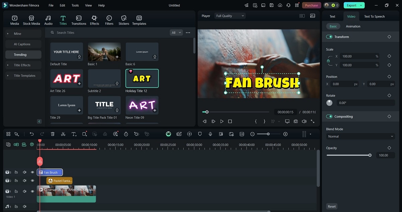Open the Transitions panel

[x=79, y=20]
